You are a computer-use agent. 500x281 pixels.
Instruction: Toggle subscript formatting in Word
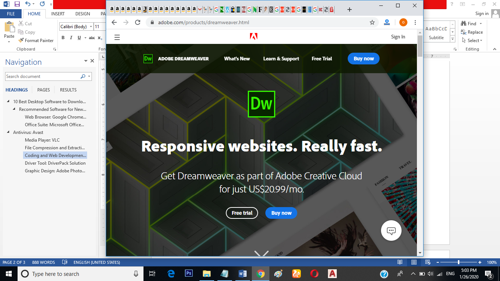click(100, 38)
